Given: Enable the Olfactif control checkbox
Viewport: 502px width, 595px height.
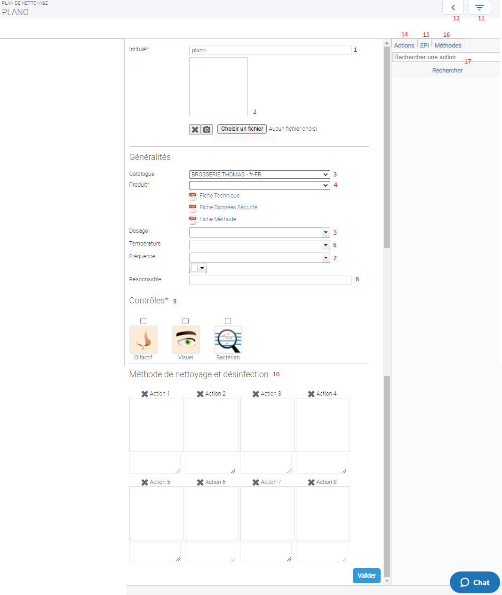Looking at the screenshot, I should (x=143, y=321).
